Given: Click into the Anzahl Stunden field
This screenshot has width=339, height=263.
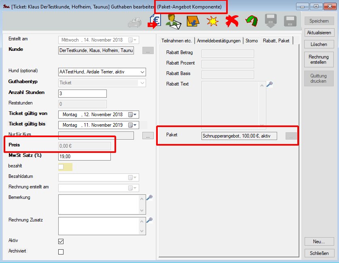Looking at the screenshot, I should (82, 94).
